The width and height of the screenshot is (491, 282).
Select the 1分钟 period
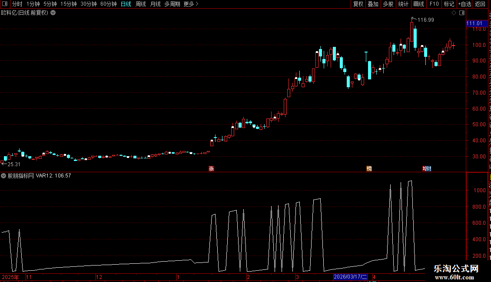33,4
